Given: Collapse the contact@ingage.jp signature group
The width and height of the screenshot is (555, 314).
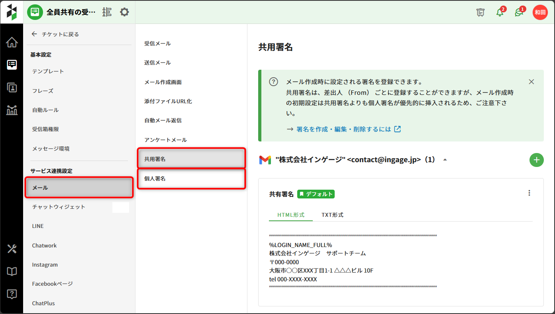Looking at the screenshot, I should tap(445, 160).
